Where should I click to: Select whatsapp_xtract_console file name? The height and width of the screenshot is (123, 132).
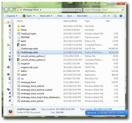[32, 94]
